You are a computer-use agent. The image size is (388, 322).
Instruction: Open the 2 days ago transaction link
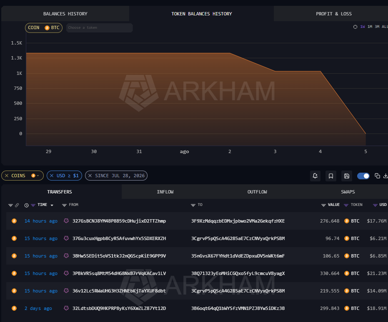coord(38,308)
